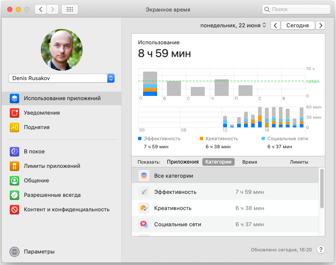Go to the next day arrow
Viewport: 336px width, 265px height.
(320, 26)
